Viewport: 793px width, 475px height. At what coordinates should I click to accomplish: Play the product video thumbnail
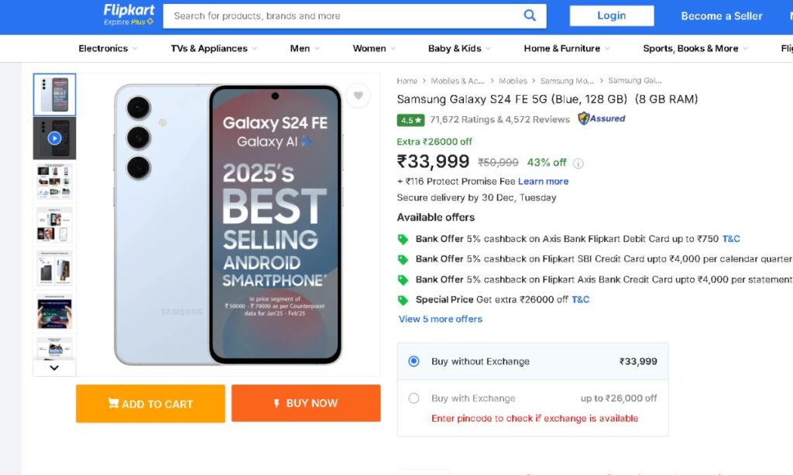click(54, 138)
